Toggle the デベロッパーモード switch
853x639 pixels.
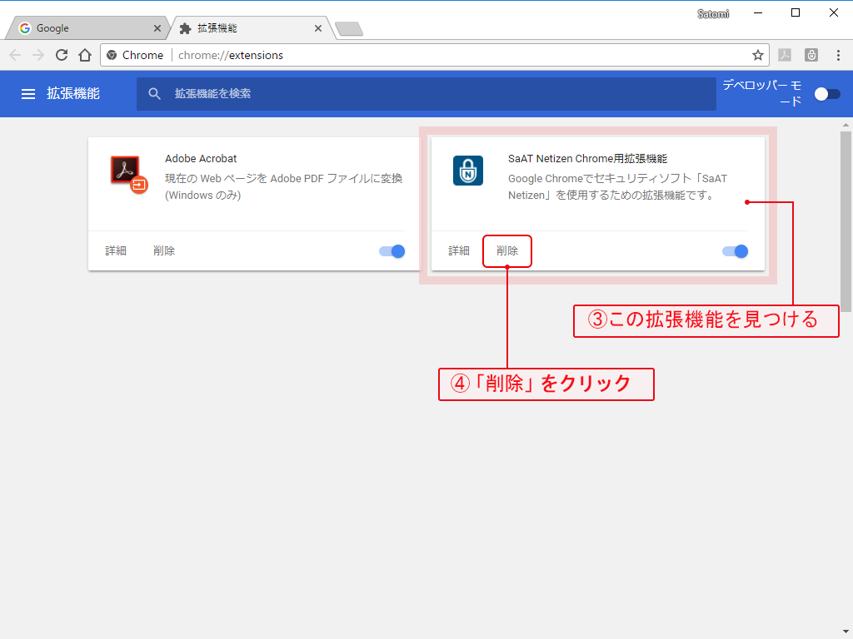pos(827,94)
